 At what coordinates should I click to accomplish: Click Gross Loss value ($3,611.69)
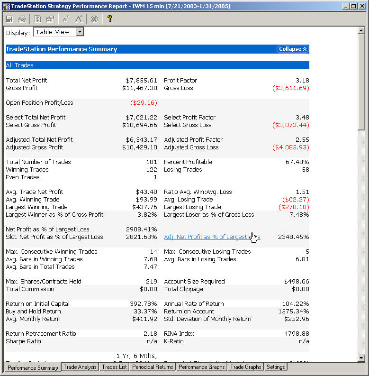click(291, 88)
